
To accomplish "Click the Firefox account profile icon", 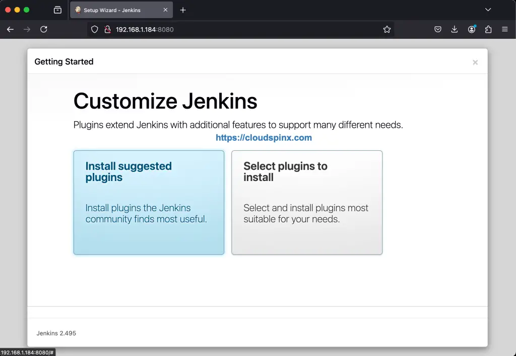I will click(x=472, y=29).
